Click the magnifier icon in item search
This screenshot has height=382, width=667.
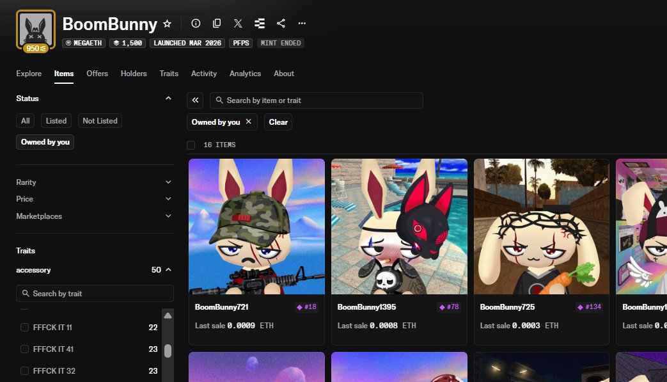219,100
